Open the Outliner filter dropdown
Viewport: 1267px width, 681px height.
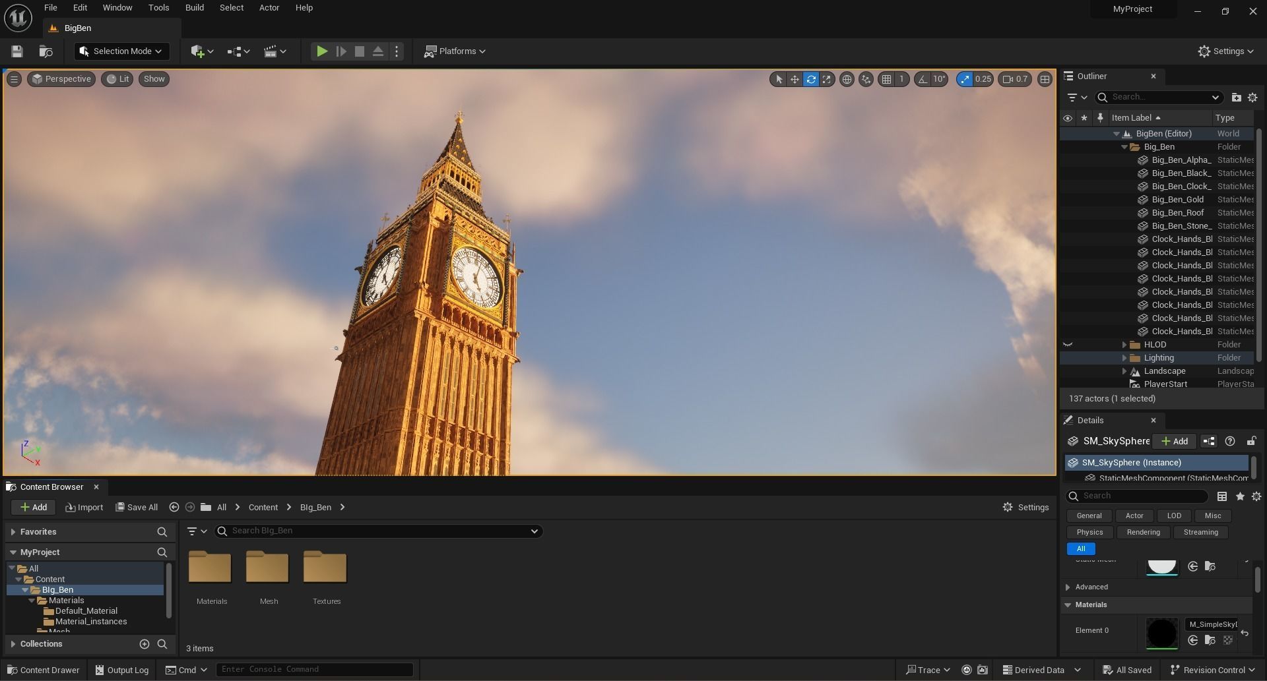(1077, 98)
